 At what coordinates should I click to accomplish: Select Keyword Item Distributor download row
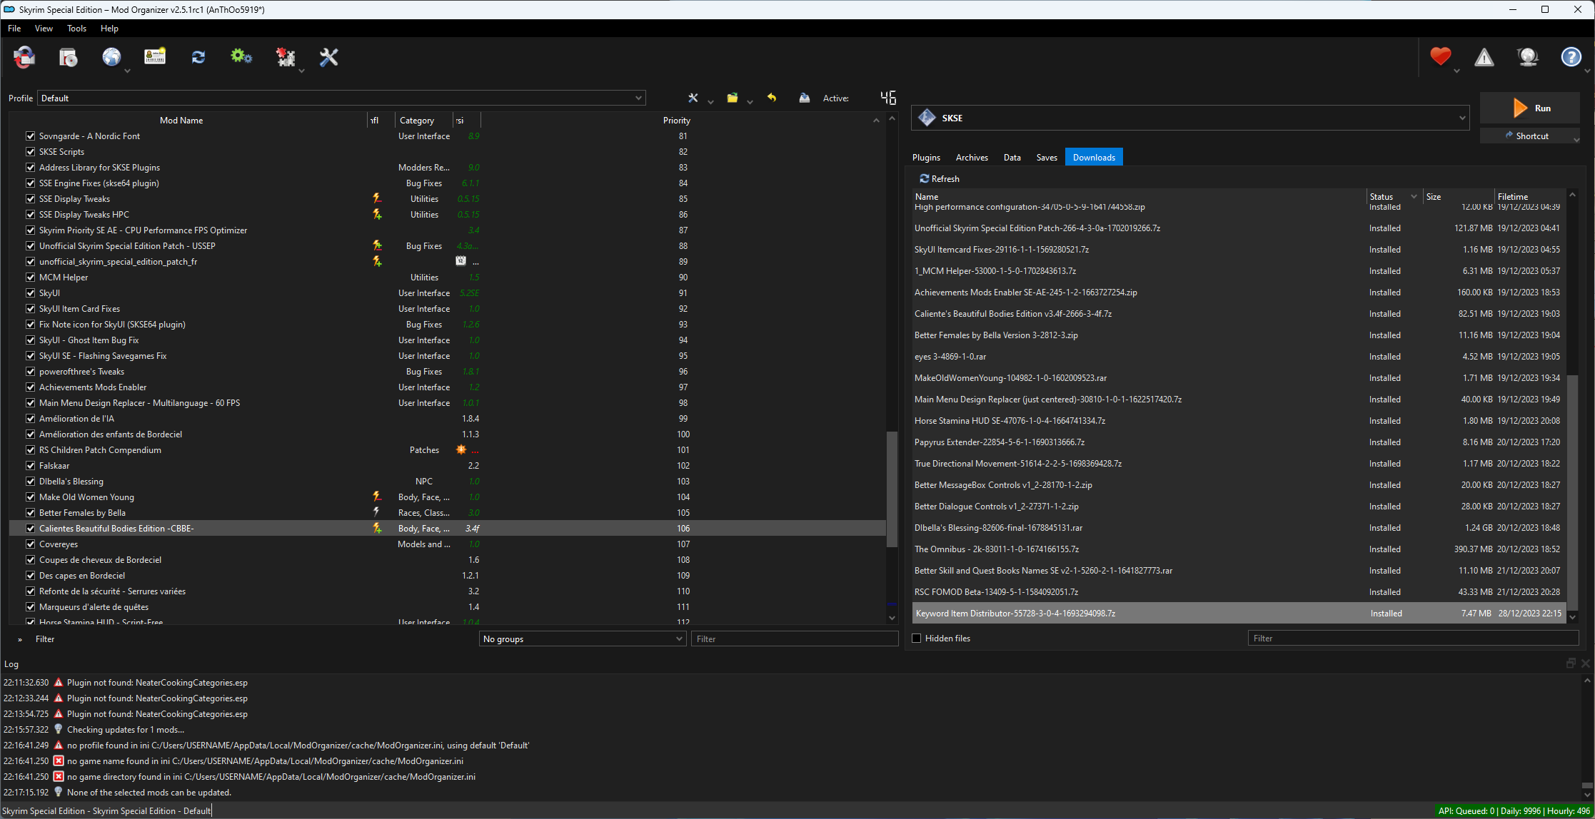pos(1239,613)
